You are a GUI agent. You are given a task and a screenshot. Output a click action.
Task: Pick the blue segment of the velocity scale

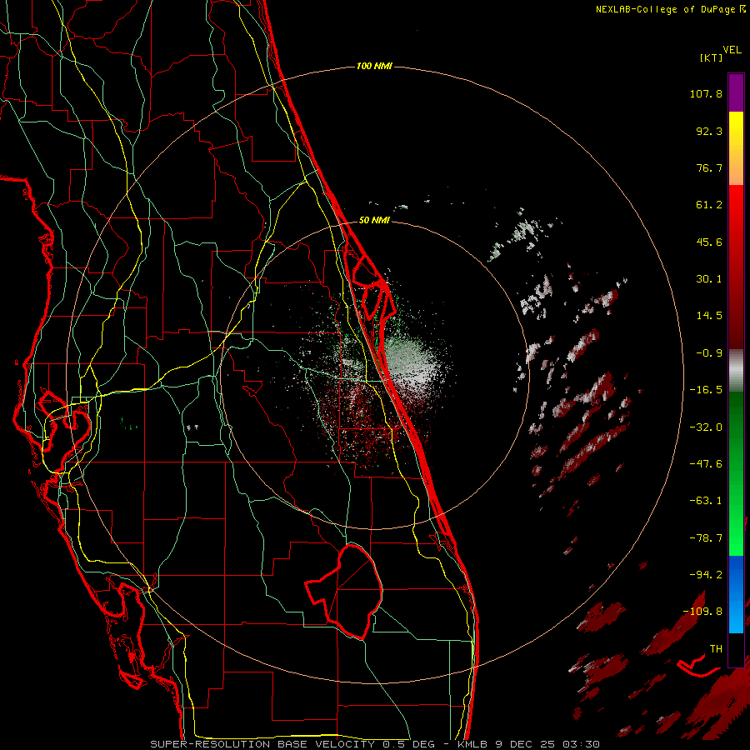(x=736, y=594)
